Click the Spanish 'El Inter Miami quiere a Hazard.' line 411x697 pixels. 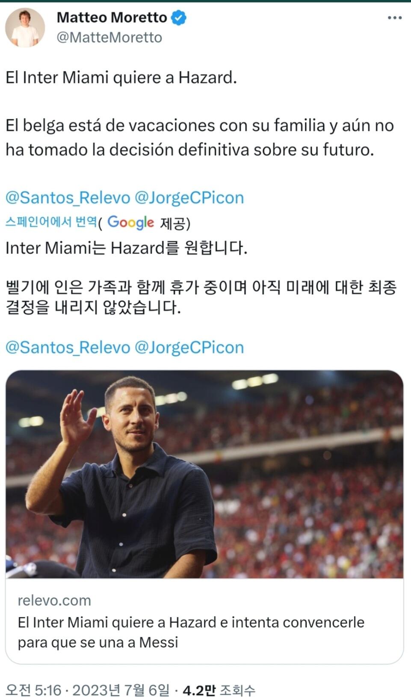point(121,77)
